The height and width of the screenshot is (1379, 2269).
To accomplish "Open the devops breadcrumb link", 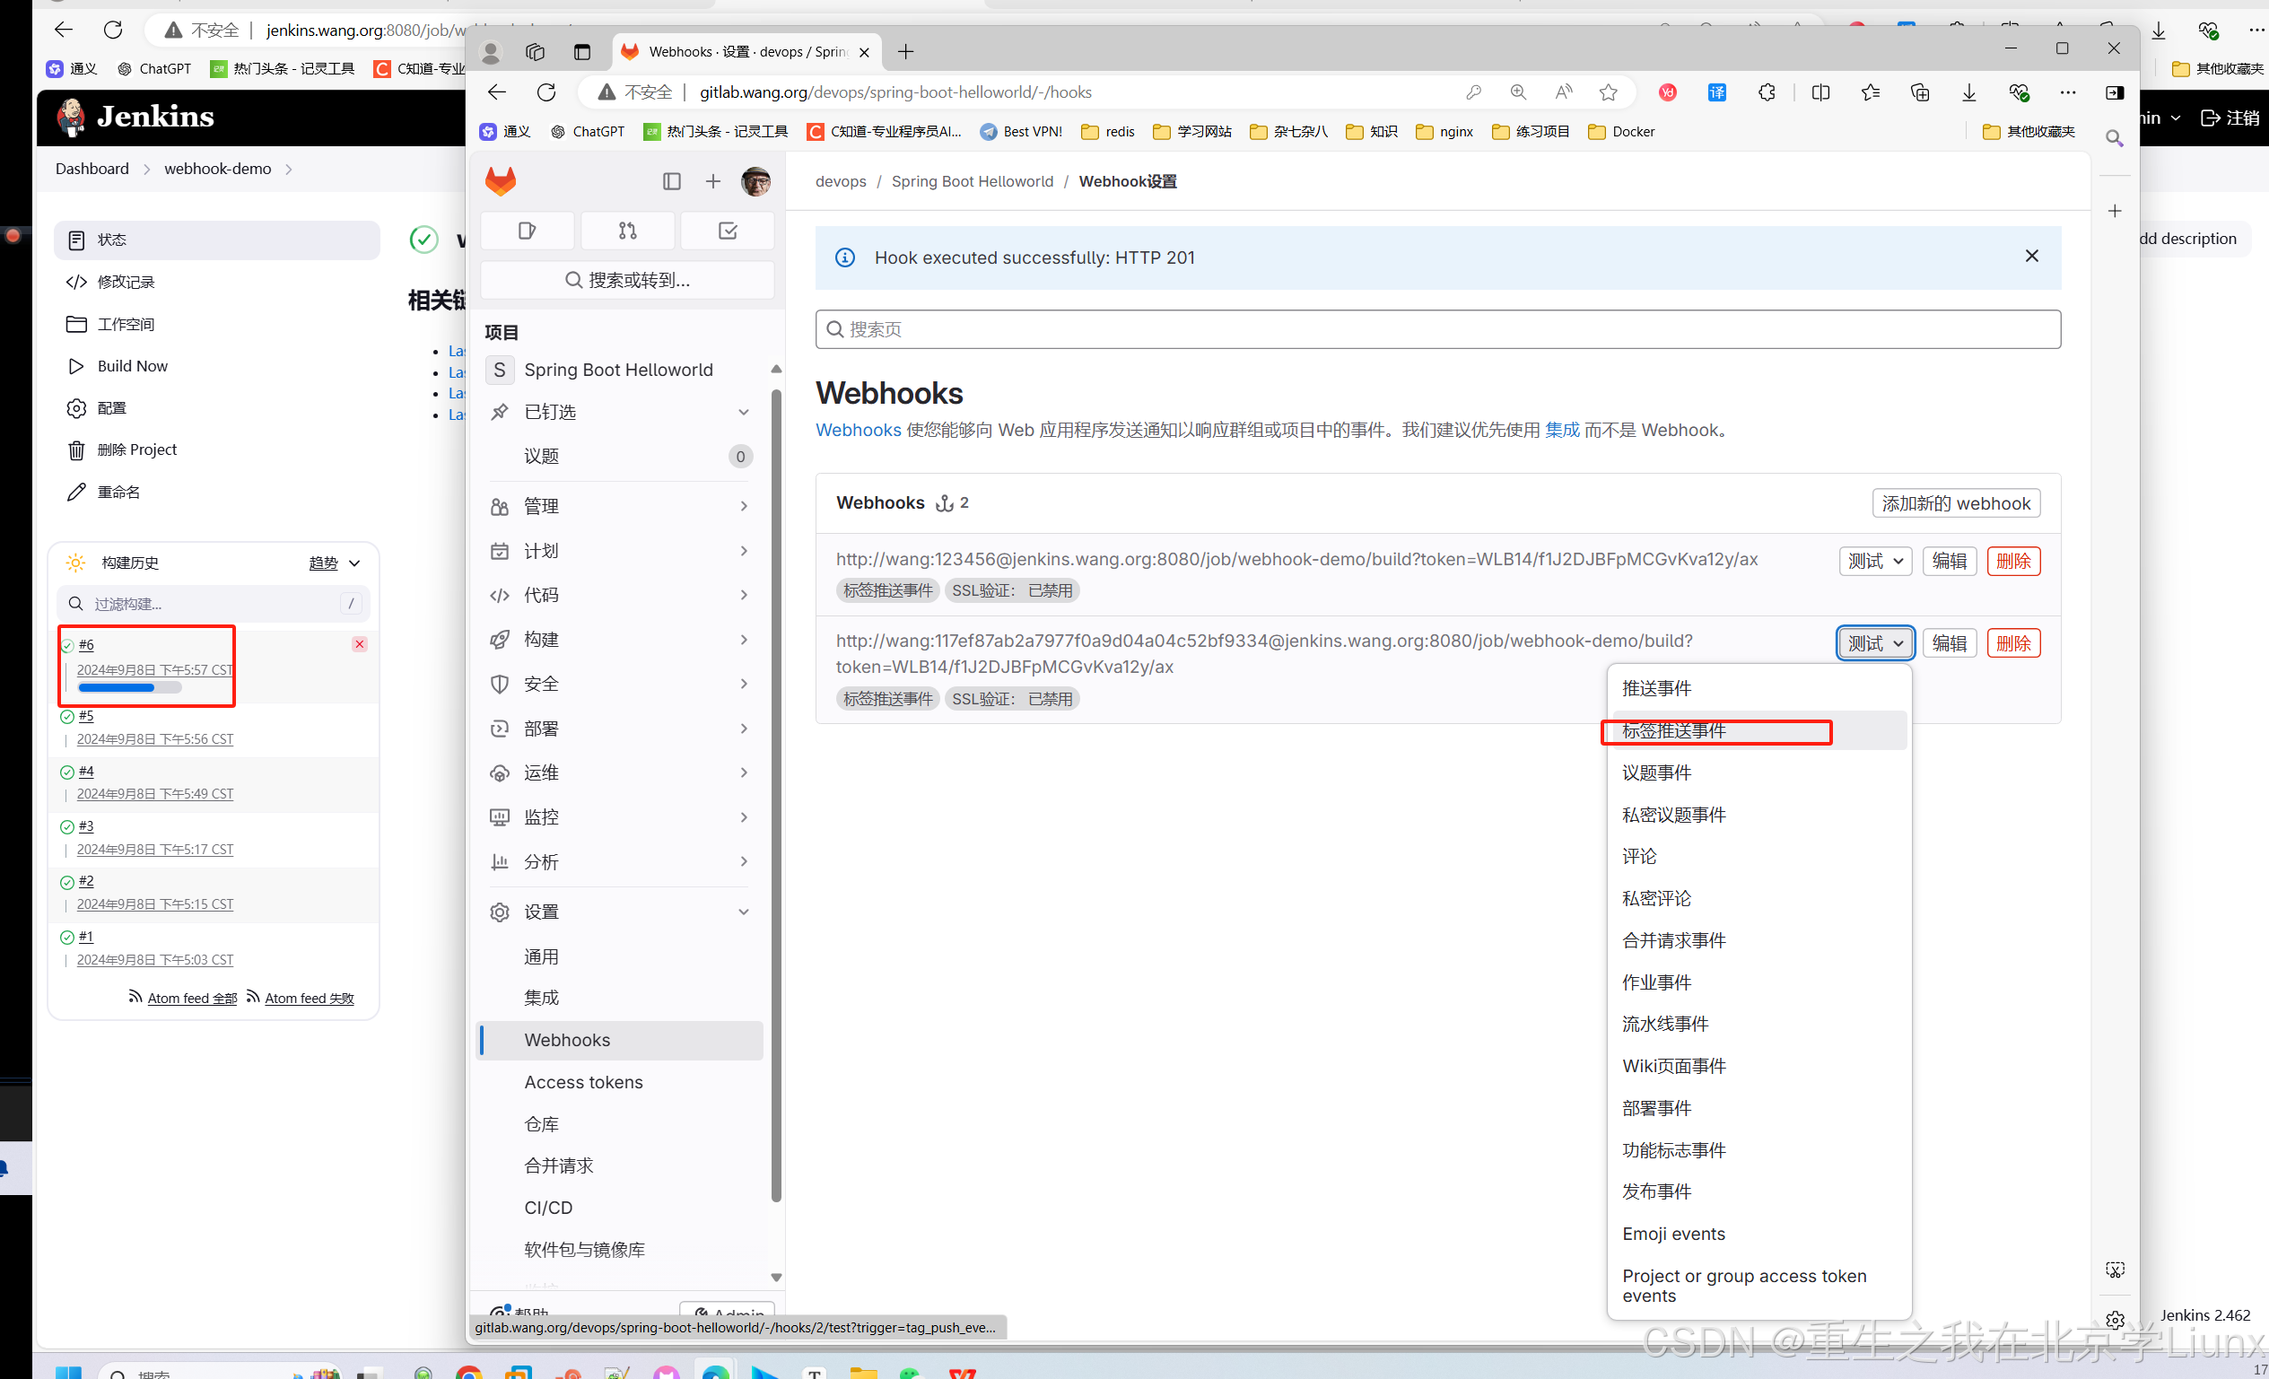I will pyautogui.click(x=841, y=181).
